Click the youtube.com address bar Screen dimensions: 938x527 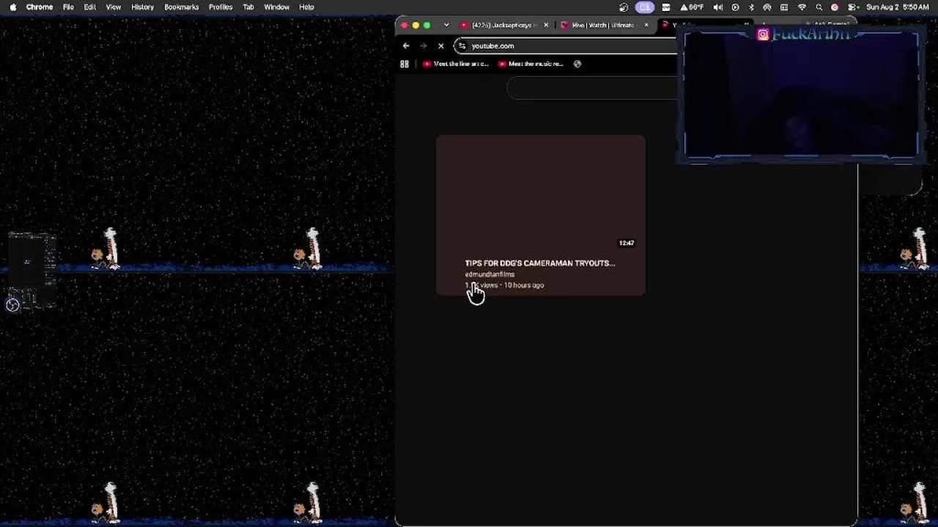coord(566,46)
